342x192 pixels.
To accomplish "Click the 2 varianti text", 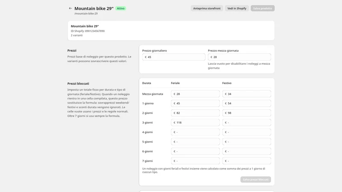I will point(77,35).
